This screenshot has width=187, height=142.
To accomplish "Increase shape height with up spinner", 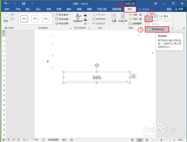I will [x=171, y=15].
